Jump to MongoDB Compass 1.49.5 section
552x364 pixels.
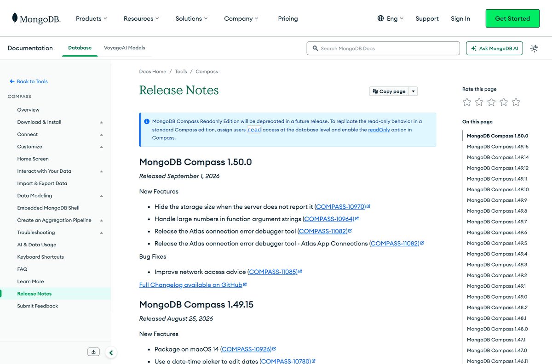tap(497, 243)
